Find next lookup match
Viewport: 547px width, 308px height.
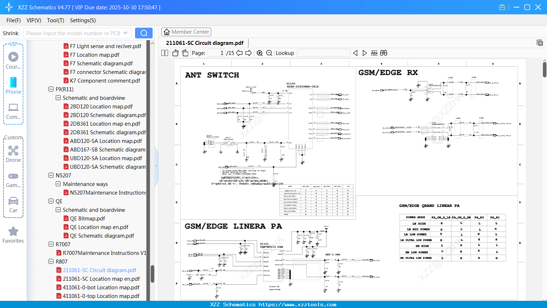(365, 53)
